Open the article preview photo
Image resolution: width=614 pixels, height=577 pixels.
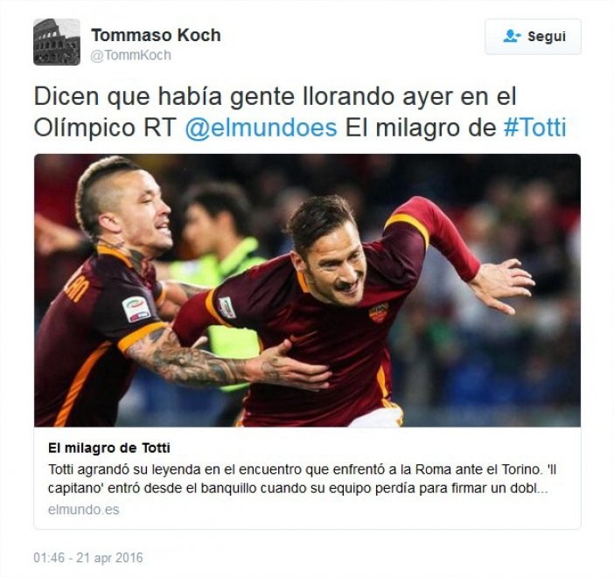click(307, 290)
